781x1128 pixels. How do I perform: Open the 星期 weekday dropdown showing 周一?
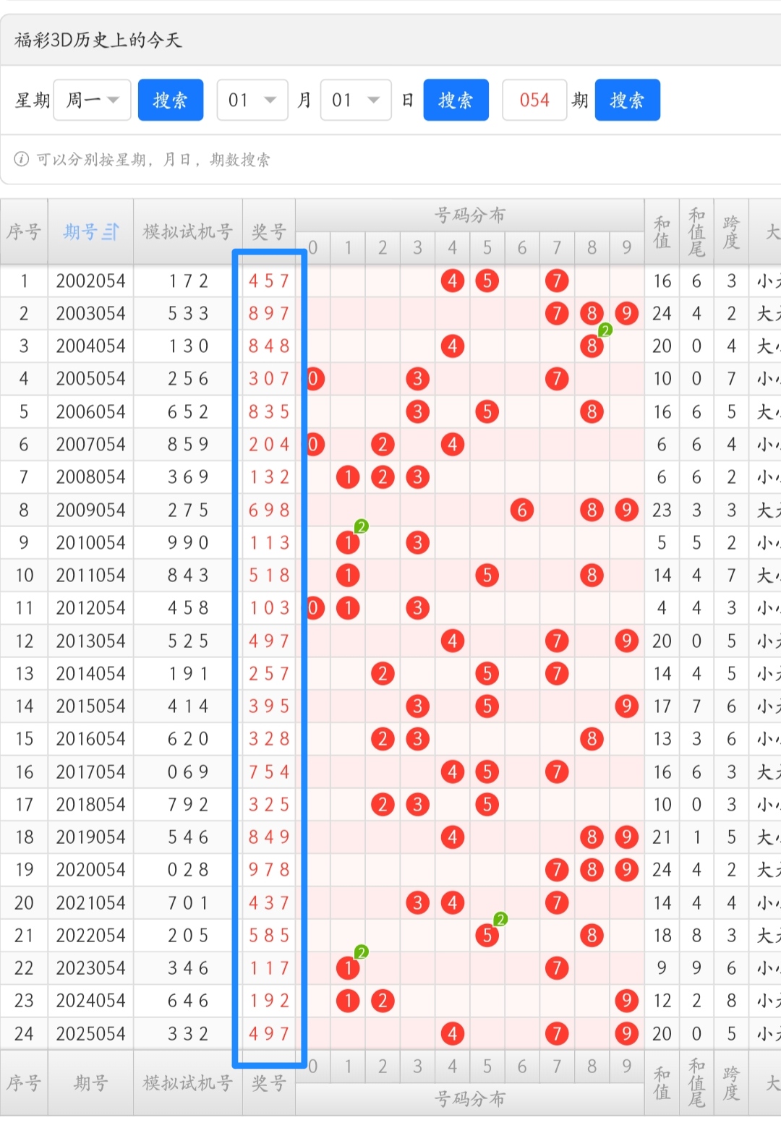click(x=92, y=100)
